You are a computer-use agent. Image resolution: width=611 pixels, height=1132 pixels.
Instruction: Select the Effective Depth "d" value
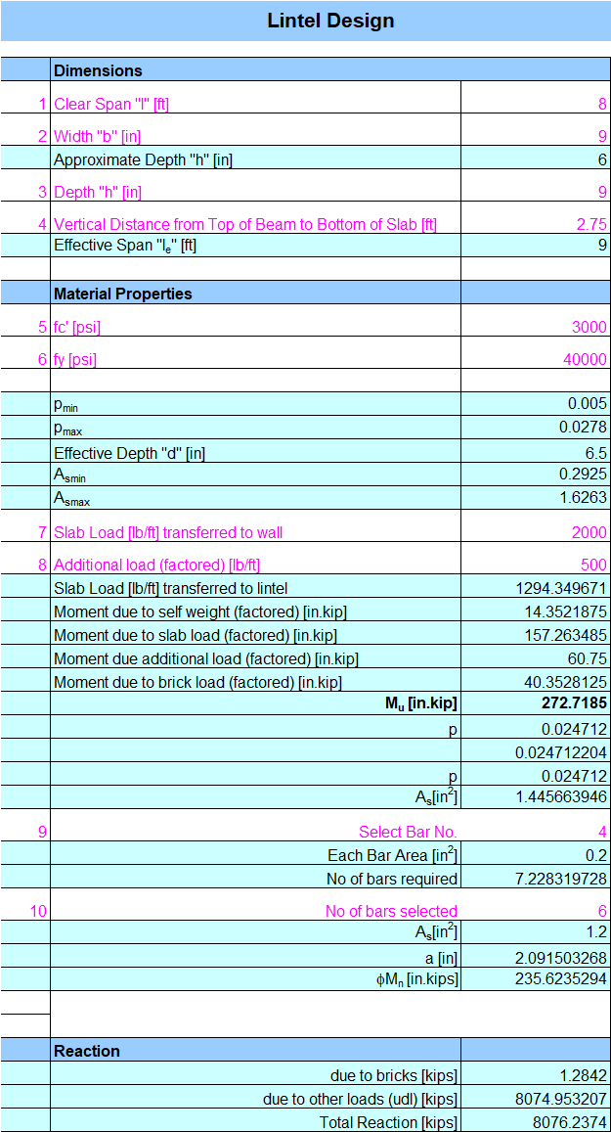[x=536, y=451]
